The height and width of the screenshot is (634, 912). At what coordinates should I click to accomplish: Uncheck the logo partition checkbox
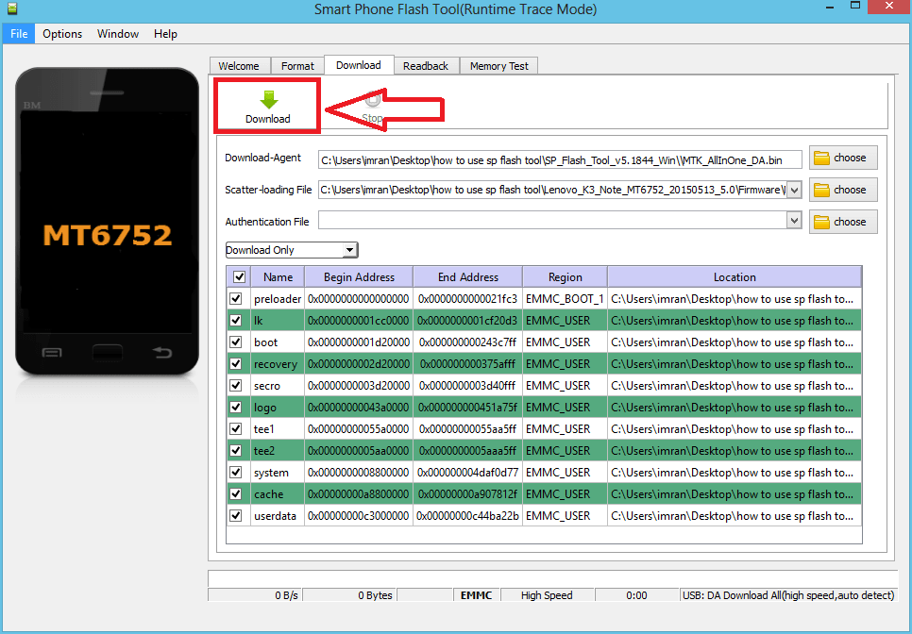click(236, 407)
